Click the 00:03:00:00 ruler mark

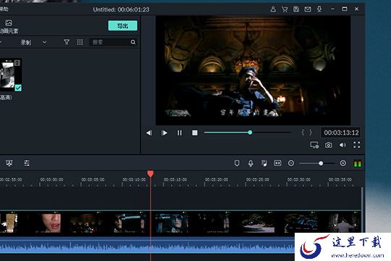pyautogui.click(x=51, y=180)
